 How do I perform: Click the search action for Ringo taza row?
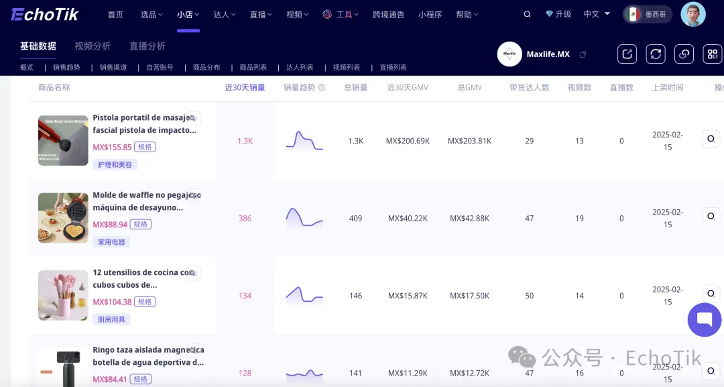[711, 371]
